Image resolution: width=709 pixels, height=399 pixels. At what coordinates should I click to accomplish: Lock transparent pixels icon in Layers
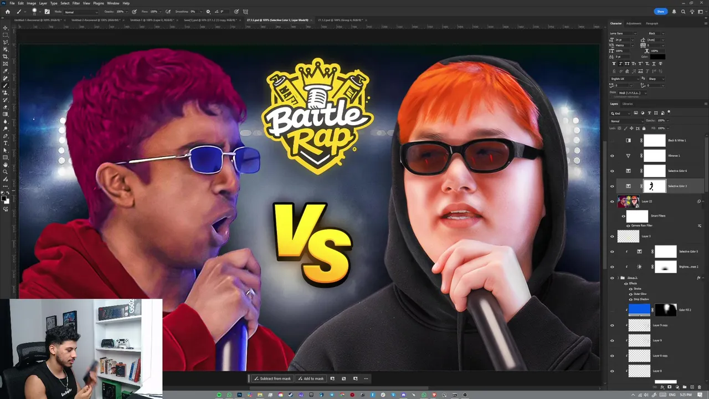pos(619,128)
